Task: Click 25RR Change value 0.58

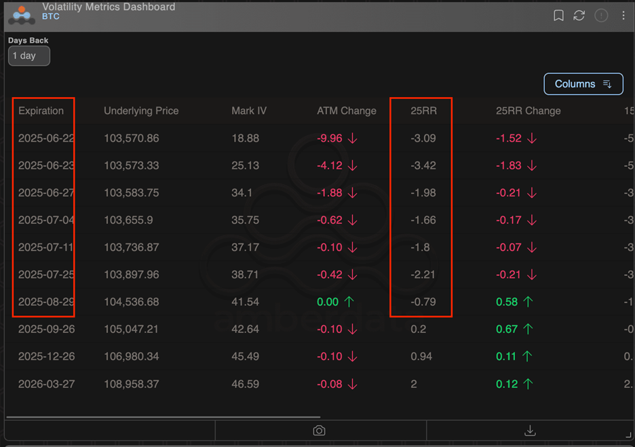Action: (507, 302)
